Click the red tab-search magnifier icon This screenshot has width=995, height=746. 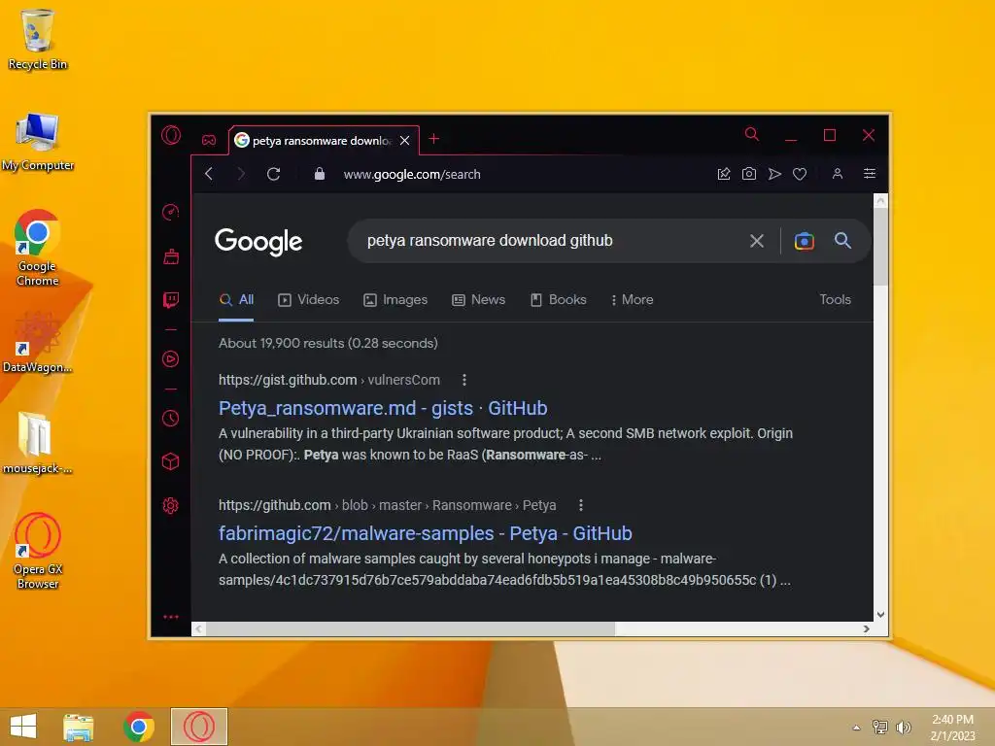click(x=752, y=134)
